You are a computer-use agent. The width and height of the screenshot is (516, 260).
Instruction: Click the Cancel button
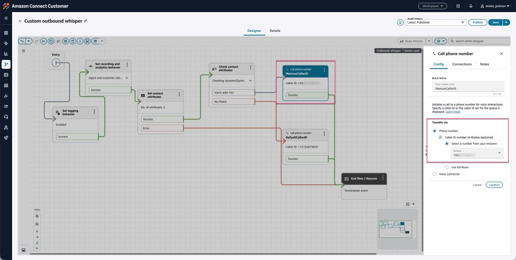(x=477, y=185)
